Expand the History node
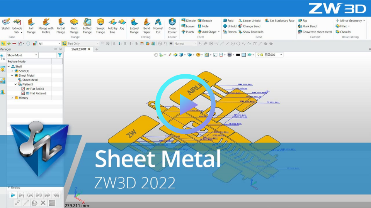The image size is (371, 208). pos(12,97)
